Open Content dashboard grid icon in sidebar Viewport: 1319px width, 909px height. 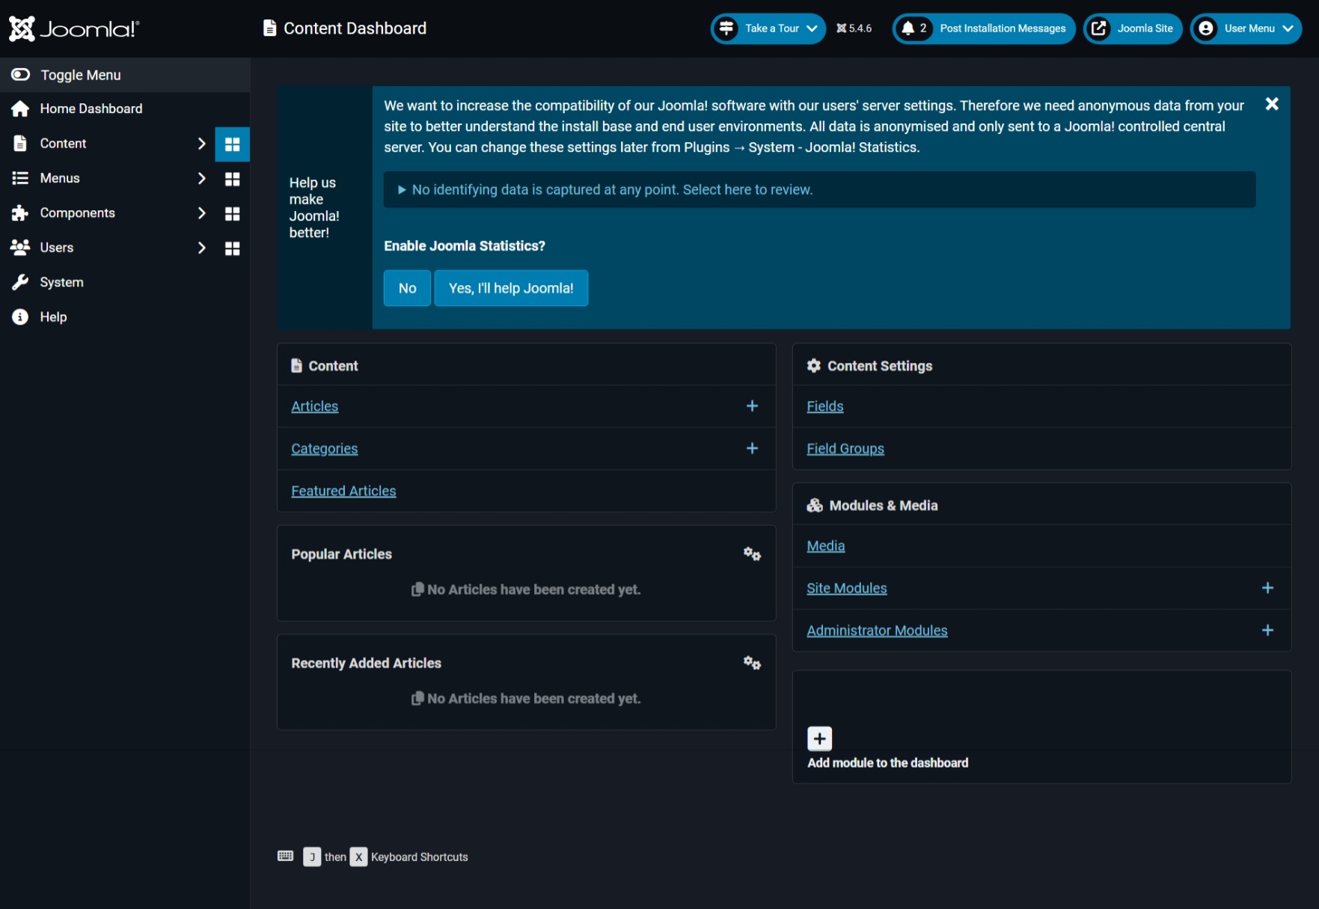pos(233,144)
